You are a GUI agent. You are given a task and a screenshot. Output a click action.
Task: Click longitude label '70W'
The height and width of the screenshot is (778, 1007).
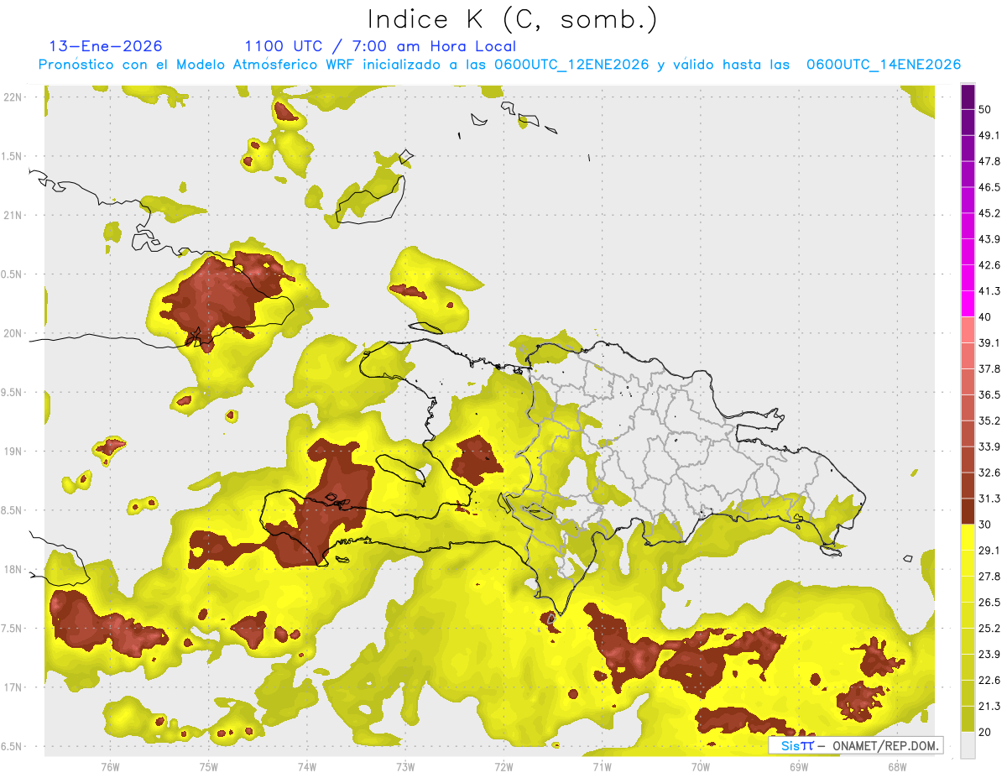point(700,766)
